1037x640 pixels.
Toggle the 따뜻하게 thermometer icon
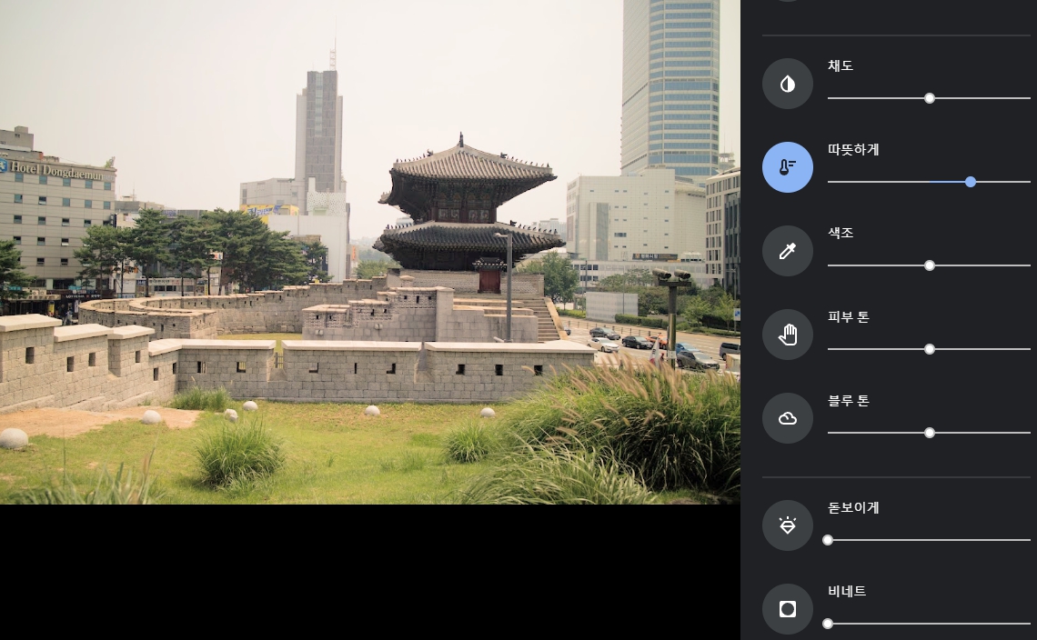787,167
